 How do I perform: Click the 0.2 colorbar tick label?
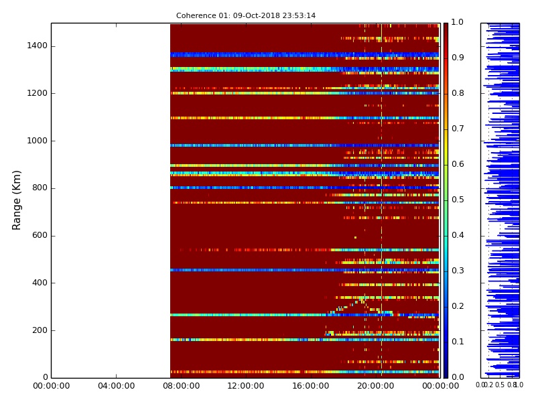pyautogui.click(x=458, y=306)
